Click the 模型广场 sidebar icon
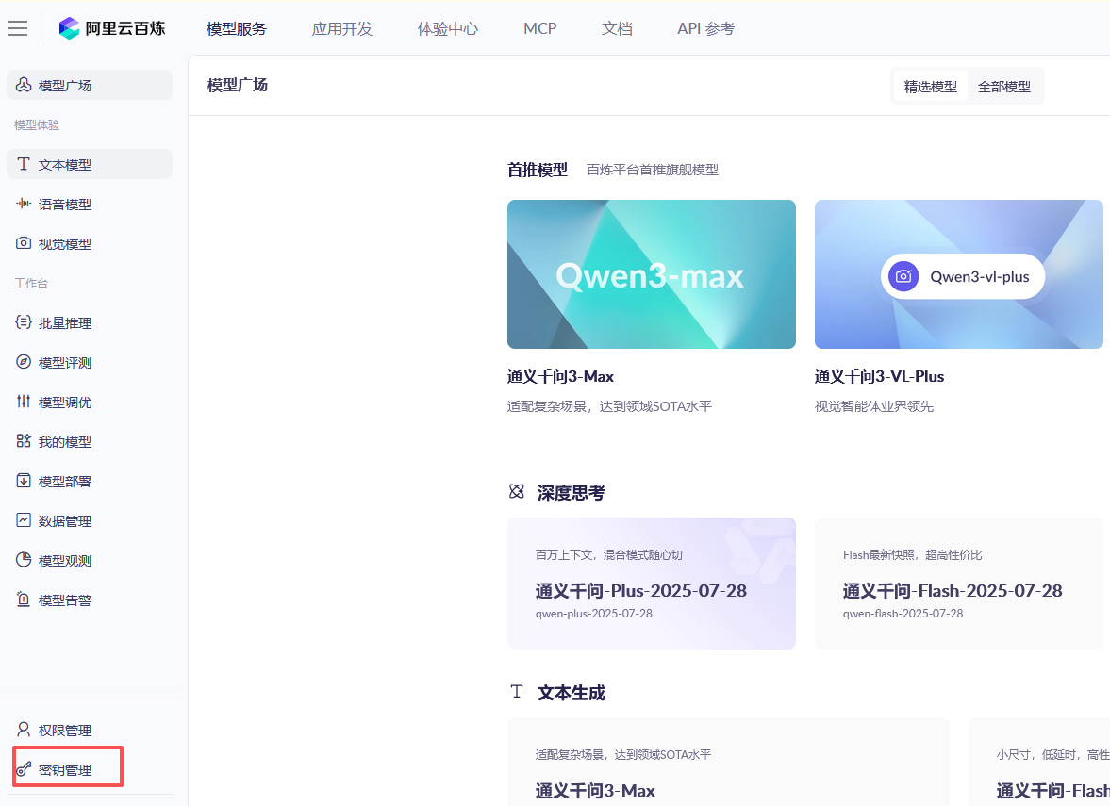 tap(24, 85)
